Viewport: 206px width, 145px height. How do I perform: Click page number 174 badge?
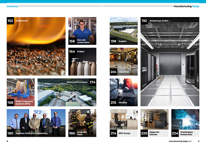[x=93, y=82]
